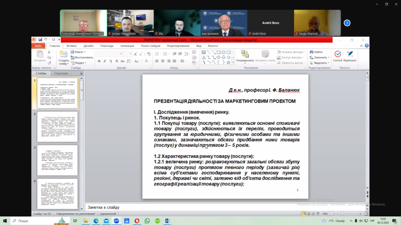Open the Structure (Структура) pane tab
The image size is (401, 225).
click(x=61, y=73)
